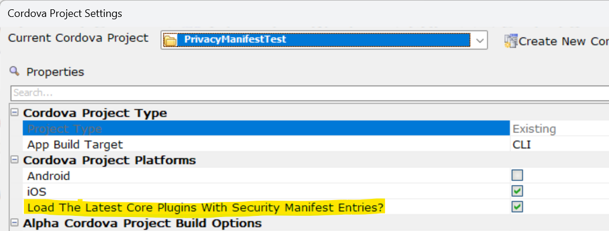Click the CLI value of App Build Target
Image resolution: width=609 pixels, height=231 pixels.
click(522, 145)
